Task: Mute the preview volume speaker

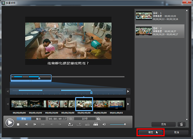Action: click(x=104, y=124)
